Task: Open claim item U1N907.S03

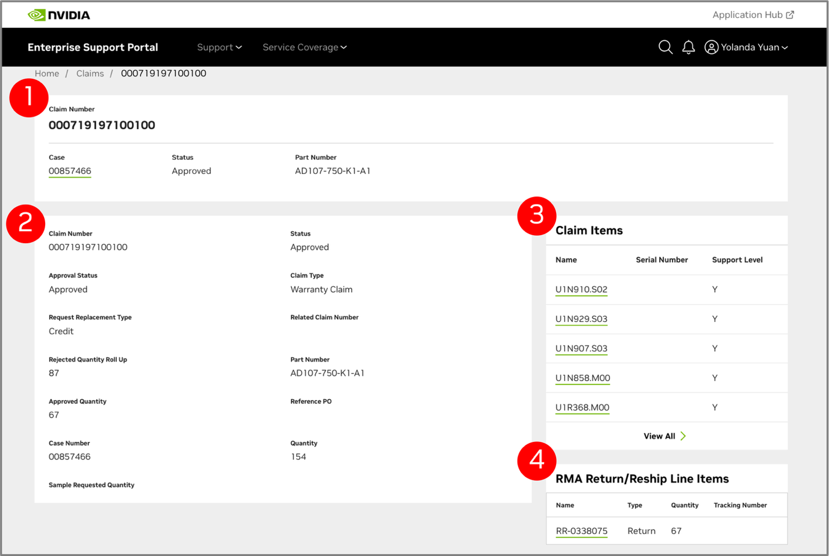Action: (x=582, y=349)
